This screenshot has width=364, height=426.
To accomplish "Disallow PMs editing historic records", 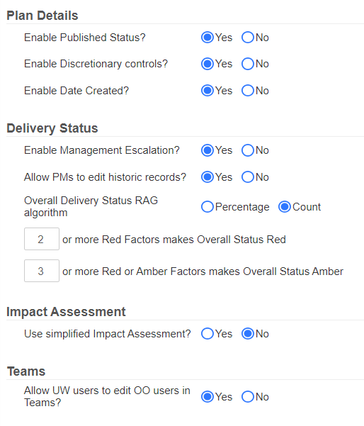I will point(248,177).
